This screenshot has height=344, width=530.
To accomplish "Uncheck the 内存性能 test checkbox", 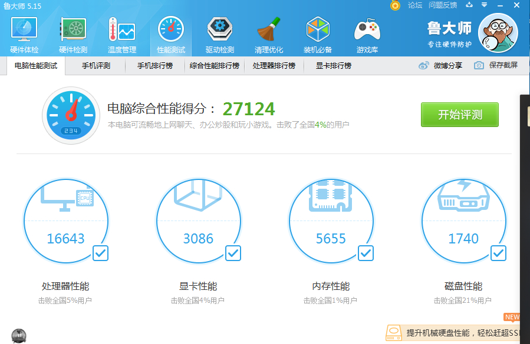I will point(366,253).
